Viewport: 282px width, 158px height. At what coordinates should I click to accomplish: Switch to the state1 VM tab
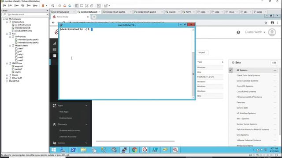[x=260, y=12]
